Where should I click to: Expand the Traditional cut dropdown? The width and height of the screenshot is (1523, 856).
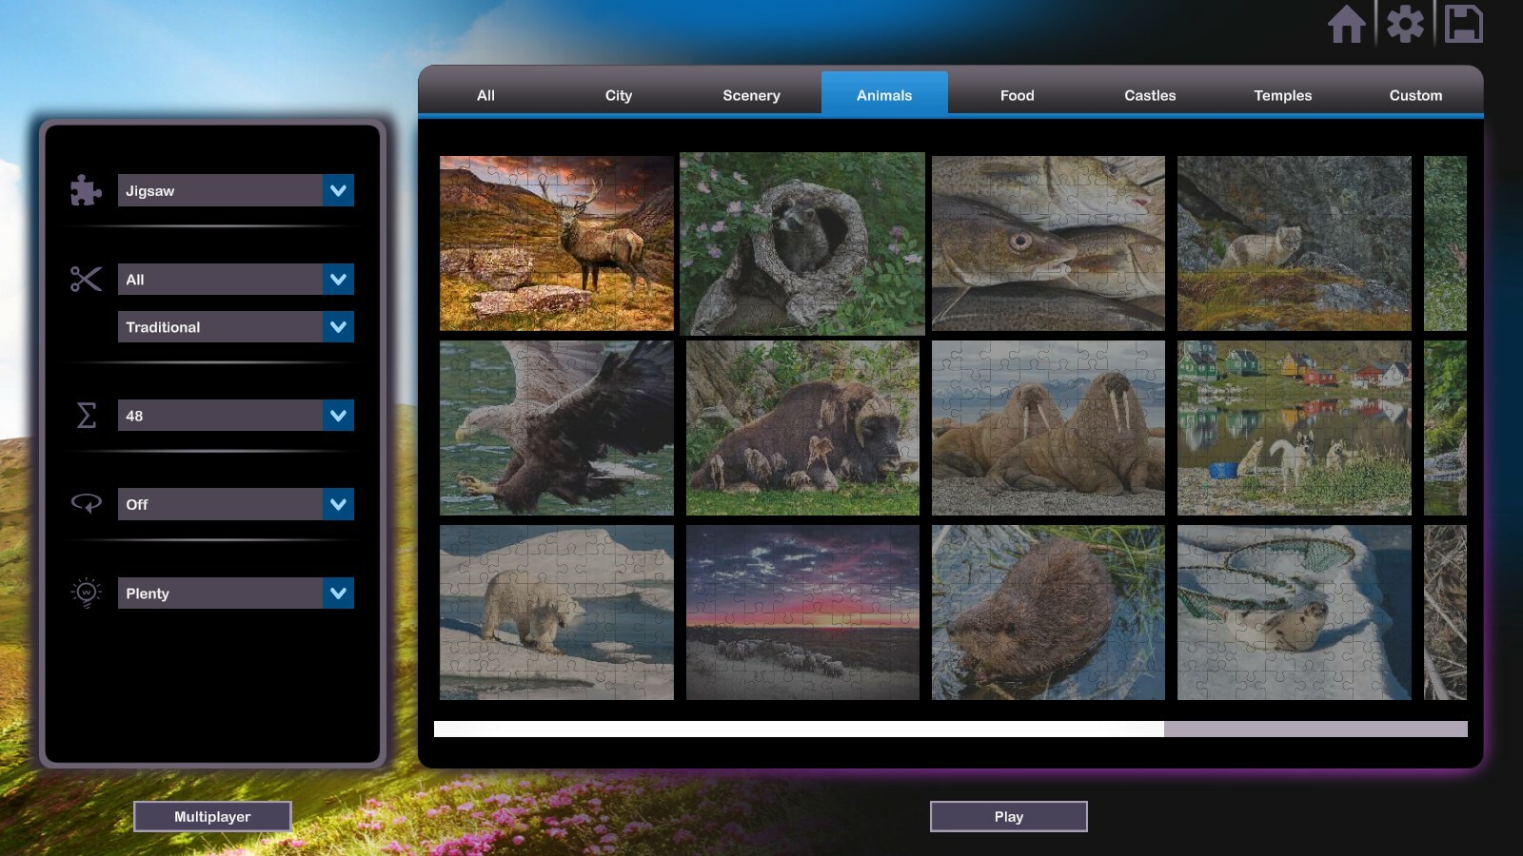click(x=235, y=326)
